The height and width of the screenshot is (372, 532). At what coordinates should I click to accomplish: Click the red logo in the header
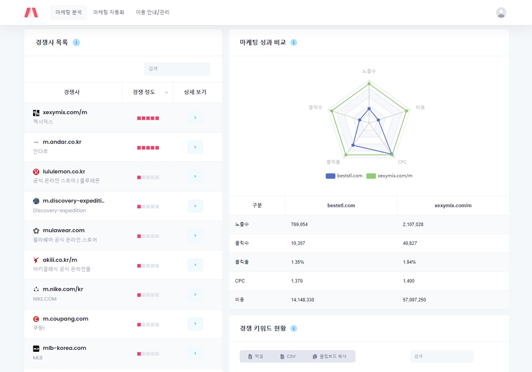tap(31, 12)
